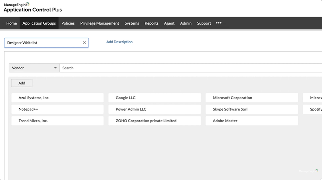Image resolution: width=322 pixels, height=181 pixels.
Task: Open the Support tab
Action: [204, 23]
